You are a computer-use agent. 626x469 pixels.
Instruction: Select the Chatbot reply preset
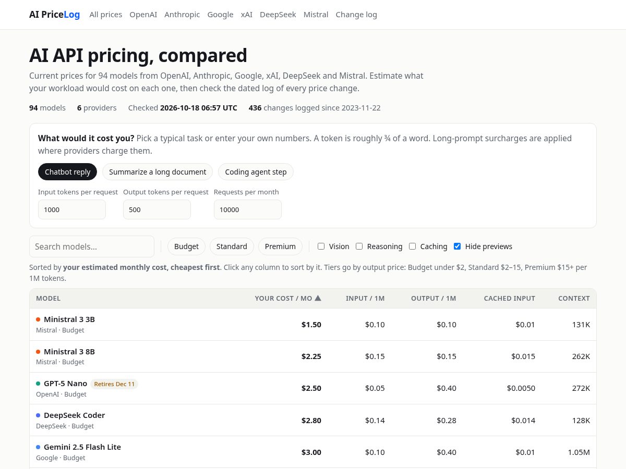pos(67,172)
